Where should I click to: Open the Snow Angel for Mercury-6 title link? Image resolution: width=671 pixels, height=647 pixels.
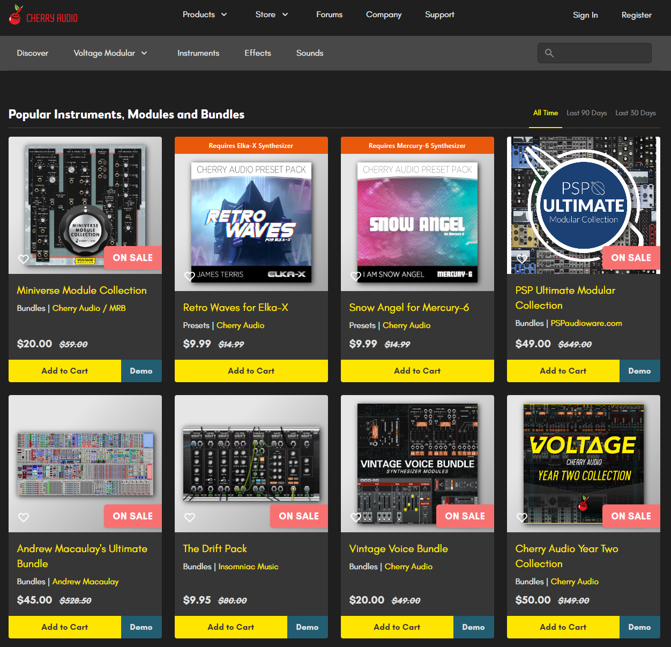click(x=409, y=308)
